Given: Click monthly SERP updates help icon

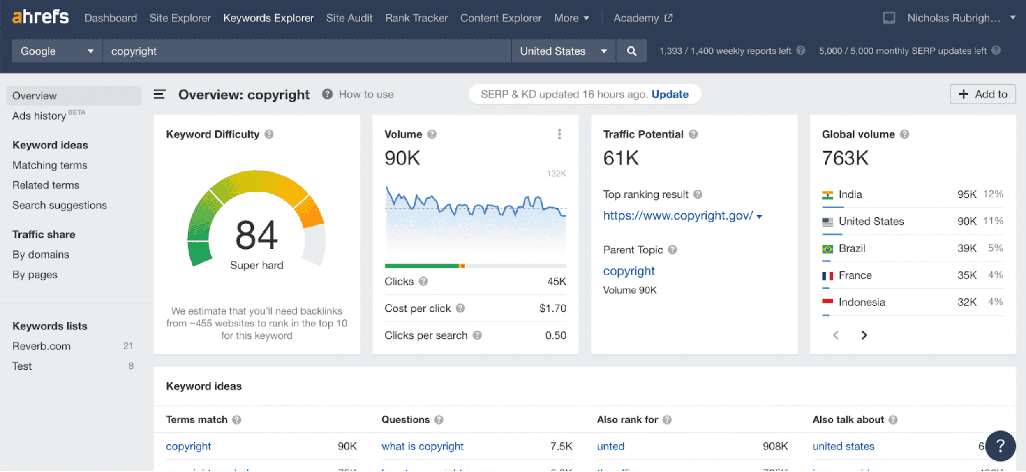Looking at the screenshot, I should (x=996, y=50).
